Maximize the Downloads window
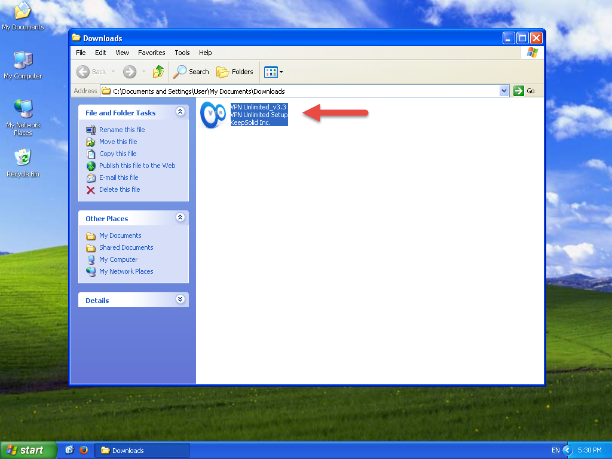 pos(522,38)
